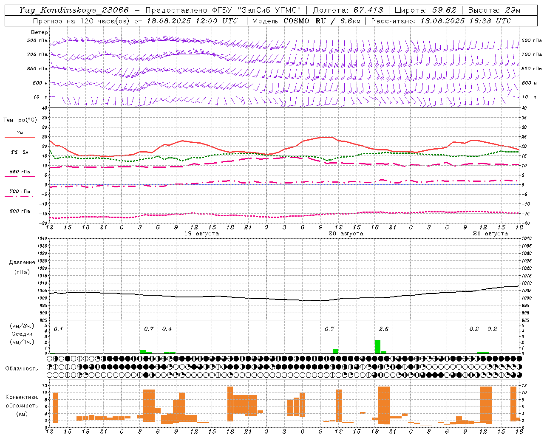Click the Давление panel label

(x=22, y=263)
